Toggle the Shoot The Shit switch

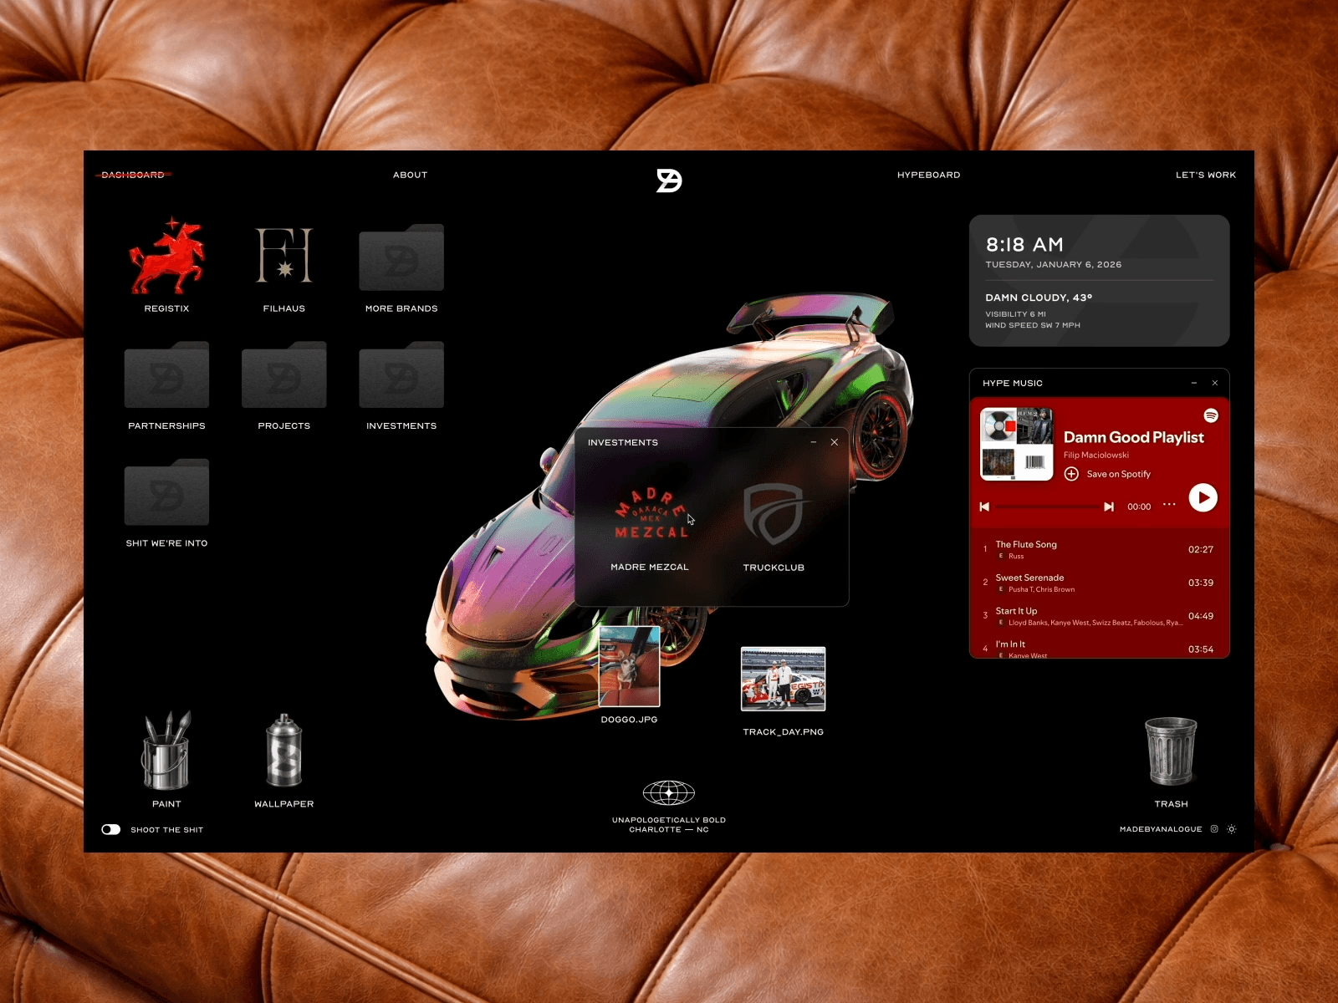[x=111, y=829]
